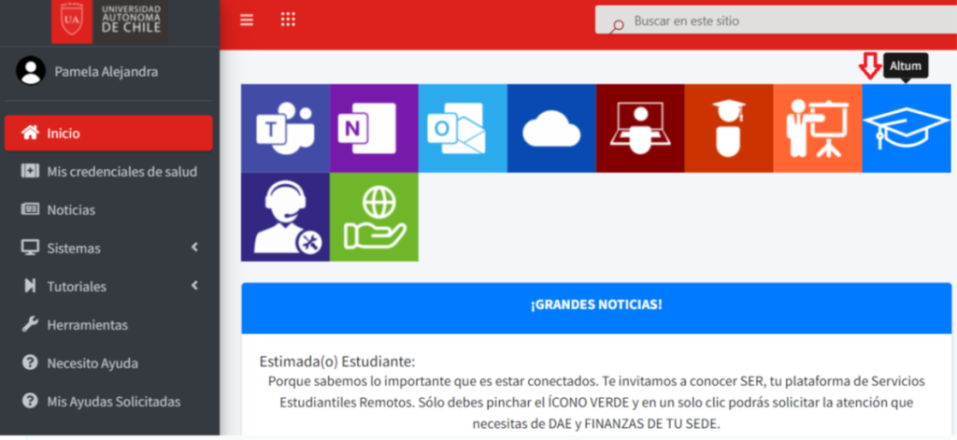
Task: Open the Altum graduation cap tile
Action: (x=906, y=128)
